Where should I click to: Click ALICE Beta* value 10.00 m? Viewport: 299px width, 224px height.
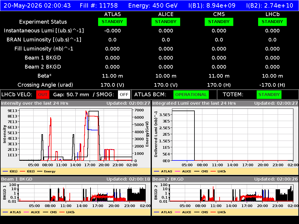click(166, 76)
